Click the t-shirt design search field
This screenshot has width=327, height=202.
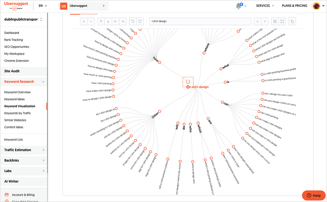(x=200, y=21)
